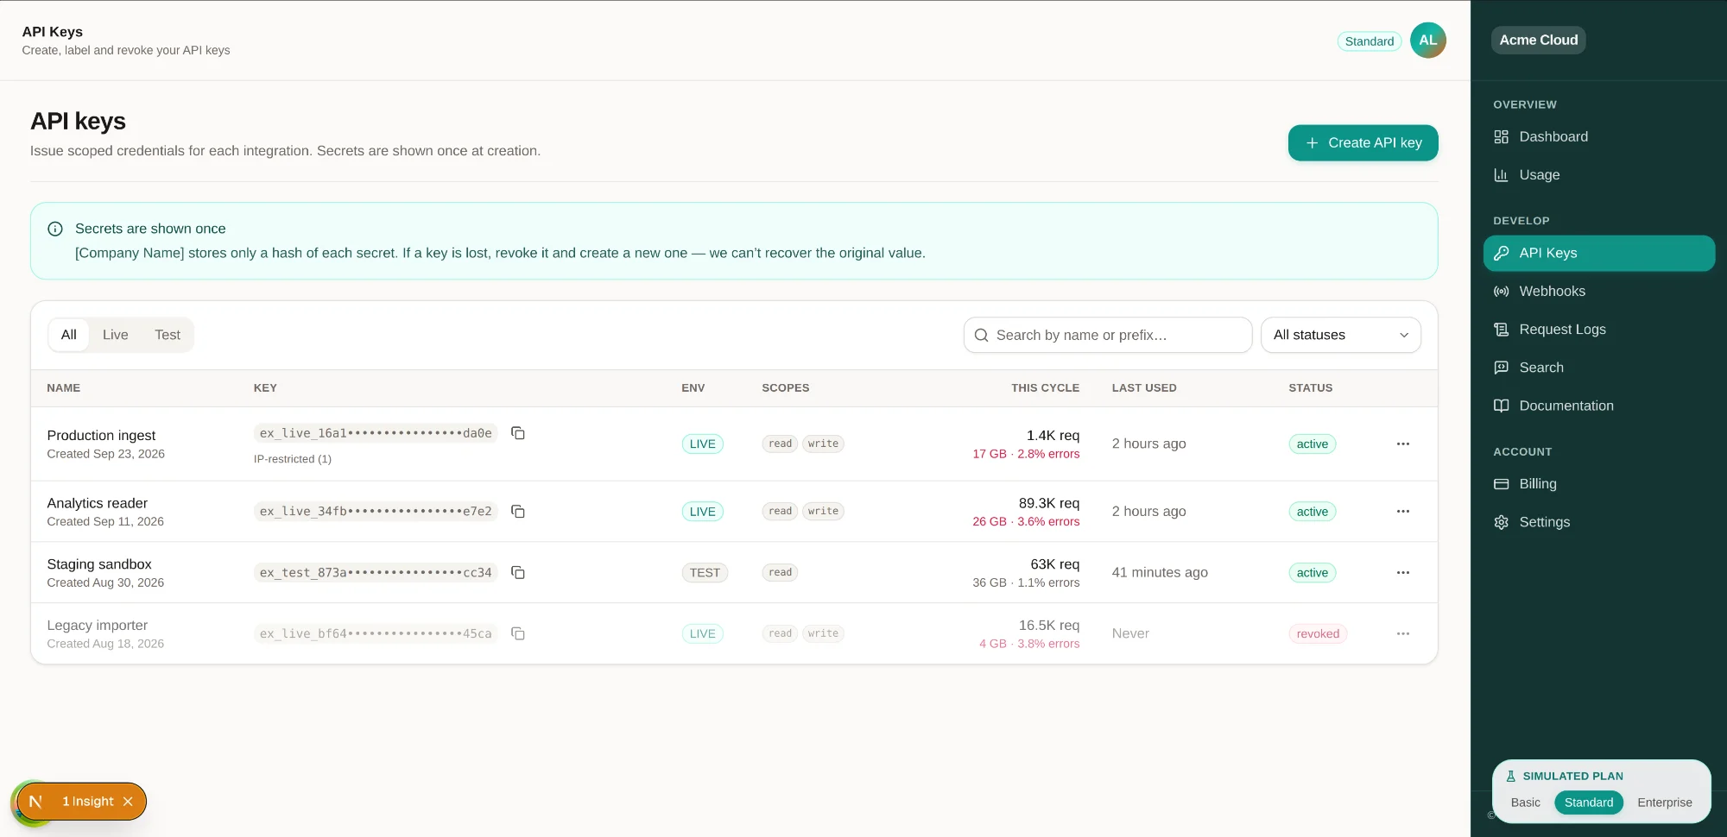This screenshot has width=1727, height=837.
Task: Click the TEST environment badge
Action: pyautogui.click(x=705, y=573)
